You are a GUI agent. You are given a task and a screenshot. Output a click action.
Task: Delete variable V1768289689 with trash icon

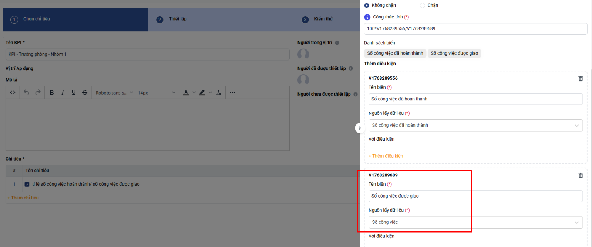point(580,176)
